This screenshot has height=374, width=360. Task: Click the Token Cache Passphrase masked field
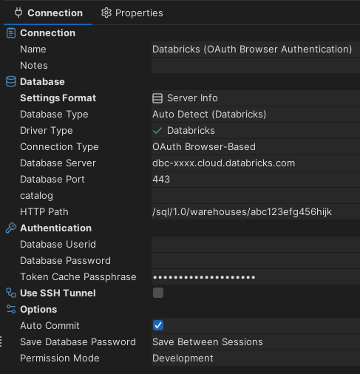(256, 277)
